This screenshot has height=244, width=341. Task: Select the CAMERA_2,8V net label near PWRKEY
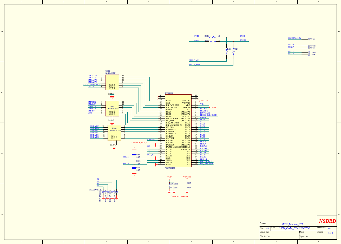point(138,142)
